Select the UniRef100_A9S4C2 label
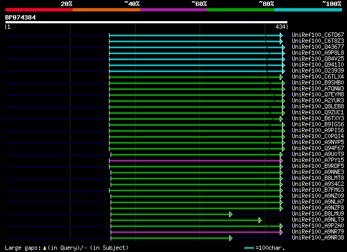Image resolution: width=347 pixels, height=252 pixels. pyautogui.click(x=318, y=184)
